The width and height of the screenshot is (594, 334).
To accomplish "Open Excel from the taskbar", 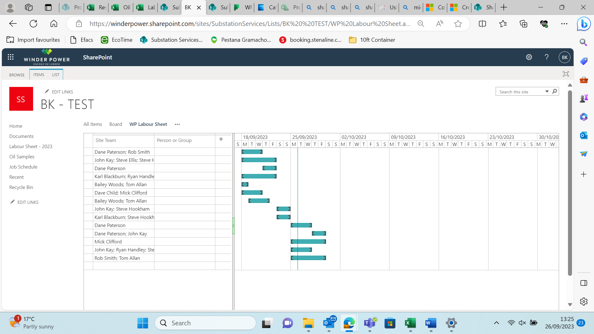I will click(x=410, y=323).
